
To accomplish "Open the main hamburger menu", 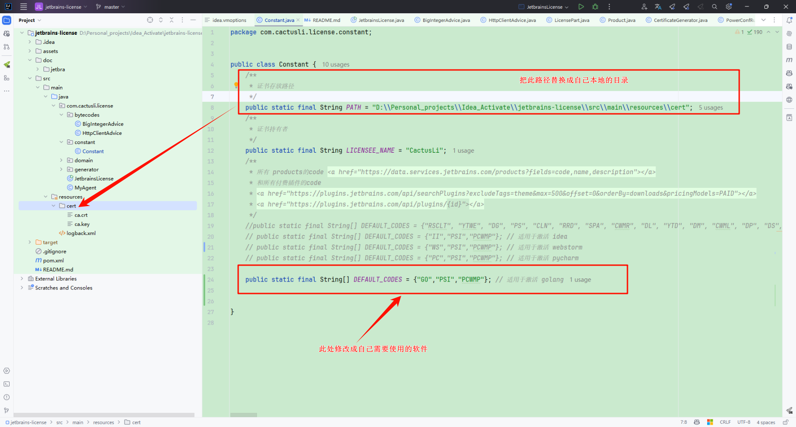I will [x=24, y=7].
